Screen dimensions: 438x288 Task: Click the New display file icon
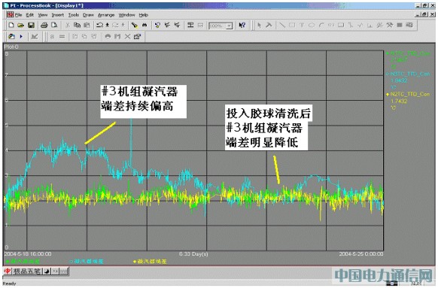click(11, 25)
